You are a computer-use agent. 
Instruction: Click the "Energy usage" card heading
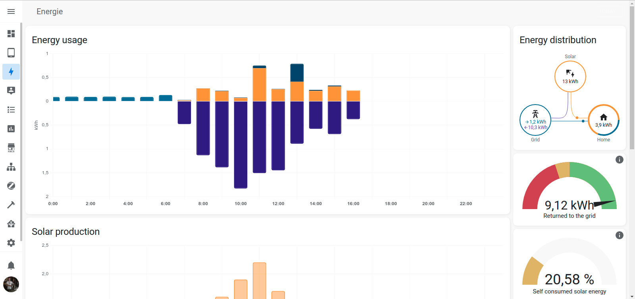(x=60, y=40)
